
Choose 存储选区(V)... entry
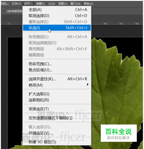(57, 133)
